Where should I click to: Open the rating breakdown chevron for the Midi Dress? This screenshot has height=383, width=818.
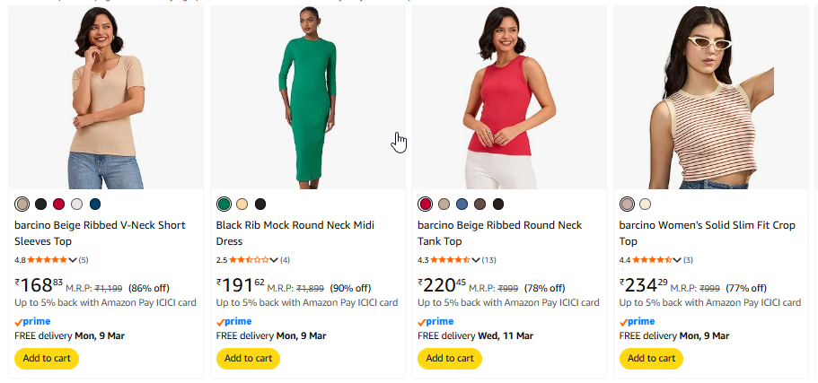point(274,260)
